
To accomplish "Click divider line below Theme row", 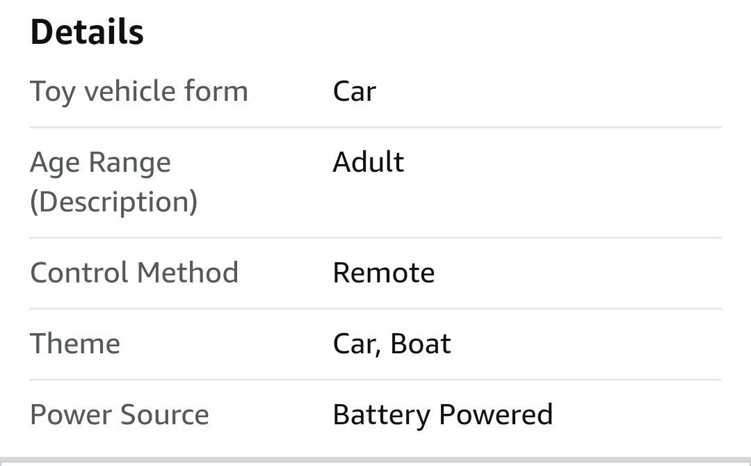I will 375,380.
